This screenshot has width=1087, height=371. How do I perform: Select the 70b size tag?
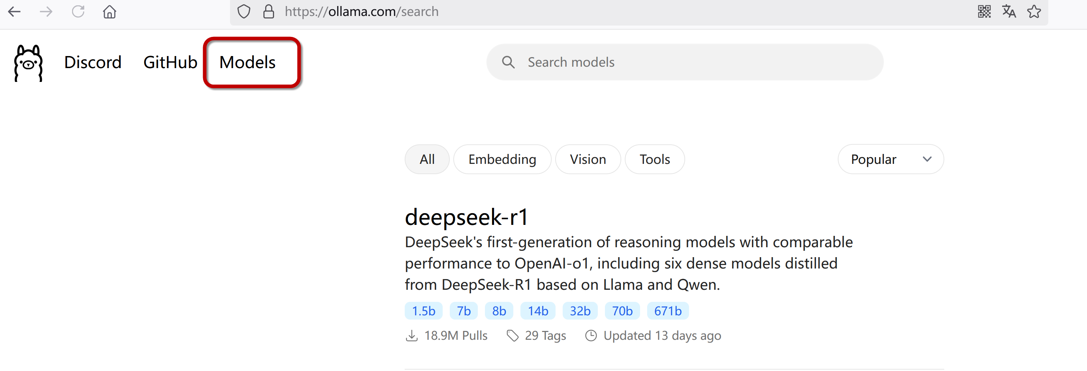tap(622, 311)
